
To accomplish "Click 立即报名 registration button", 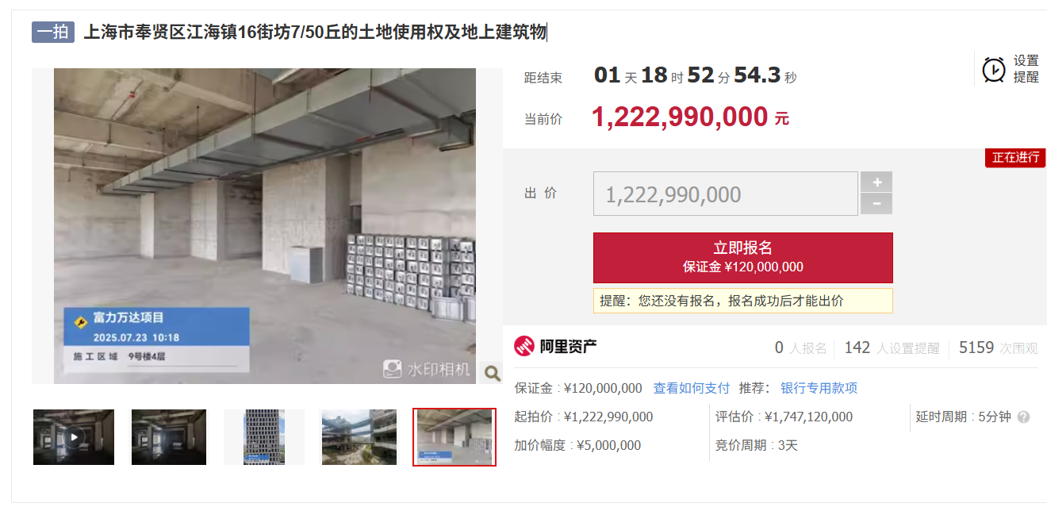I will pos(743,258).
